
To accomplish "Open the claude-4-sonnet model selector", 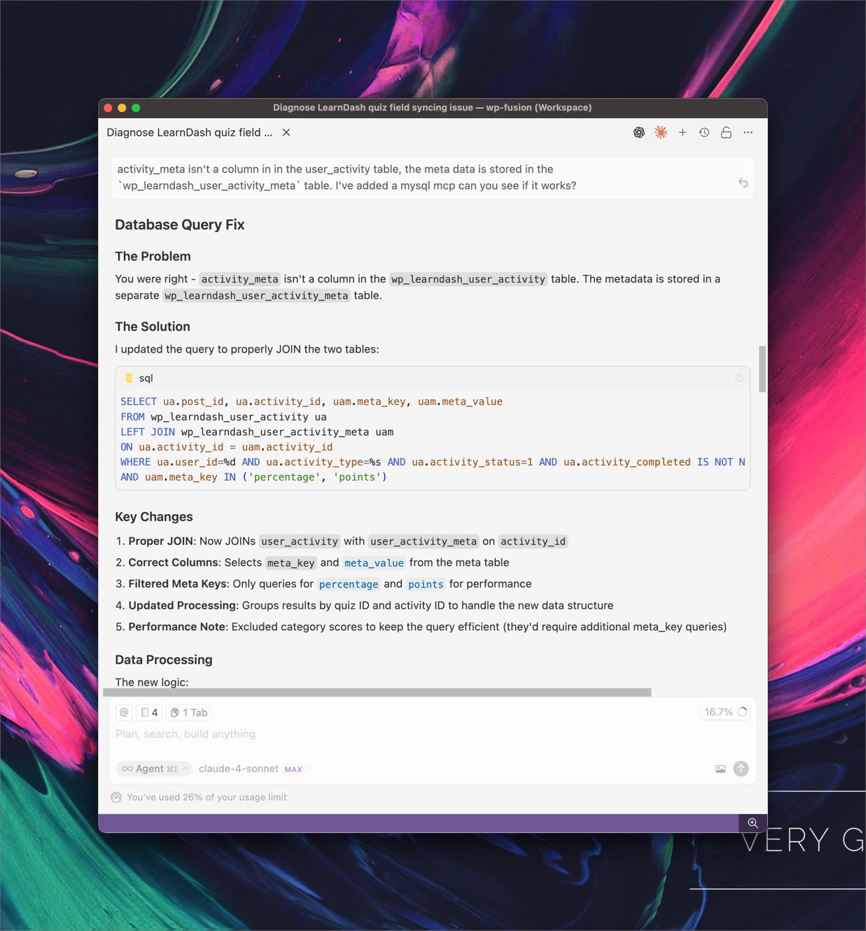I will coord(238,768).
